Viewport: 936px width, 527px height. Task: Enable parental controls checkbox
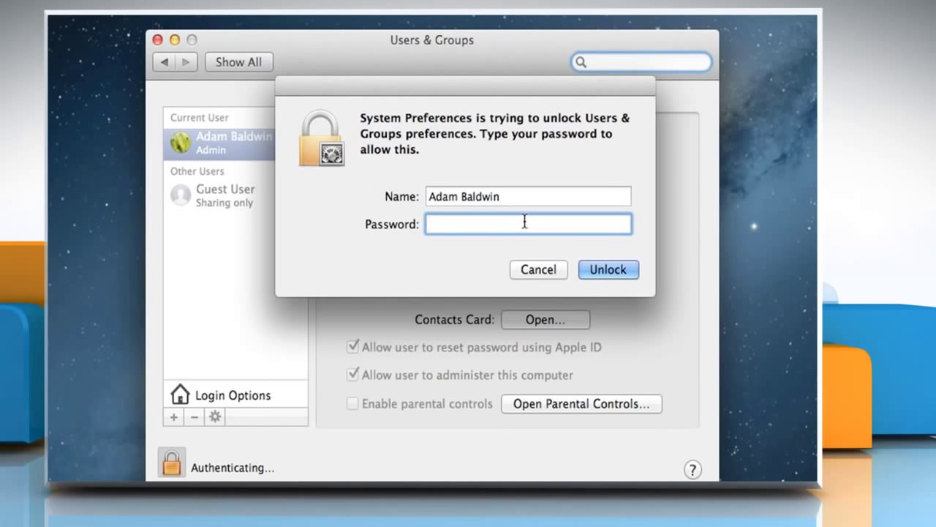(x=352, y=403)
